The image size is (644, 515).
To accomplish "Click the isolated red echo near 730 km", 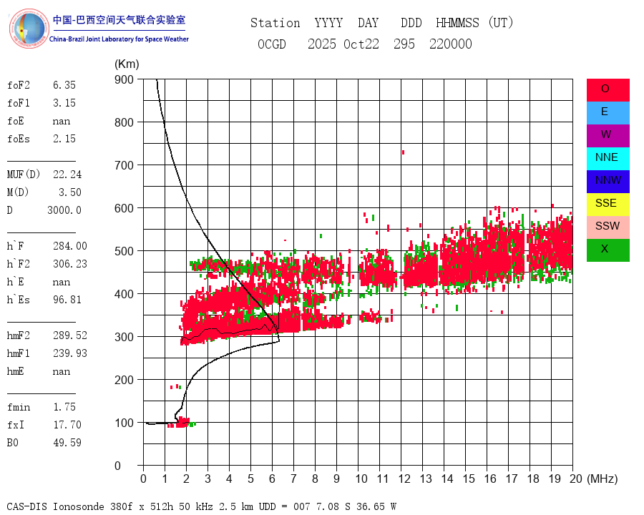I will (x=404, y=152).
